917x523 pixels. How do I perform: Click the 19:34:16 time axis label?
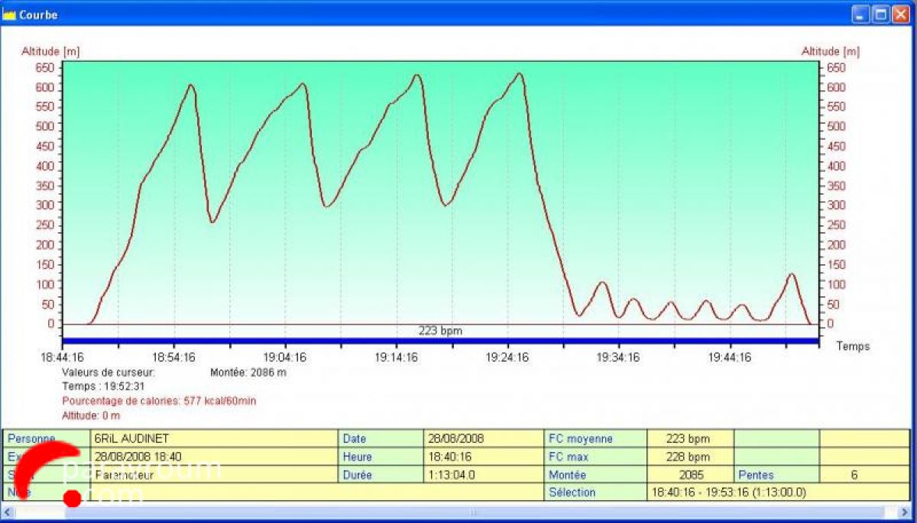click(617, 357)
